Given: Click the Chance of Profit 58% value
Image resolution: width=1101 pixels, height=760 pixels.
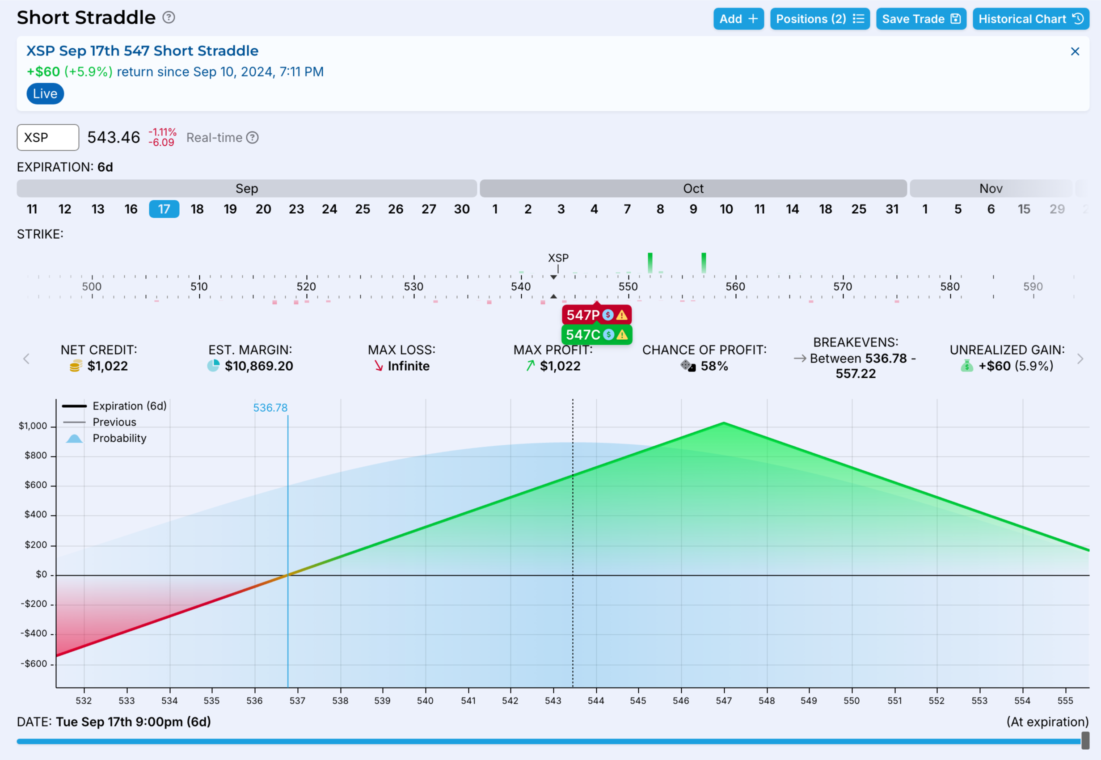Looking at the screenshot, I should [x=714, y=366].
